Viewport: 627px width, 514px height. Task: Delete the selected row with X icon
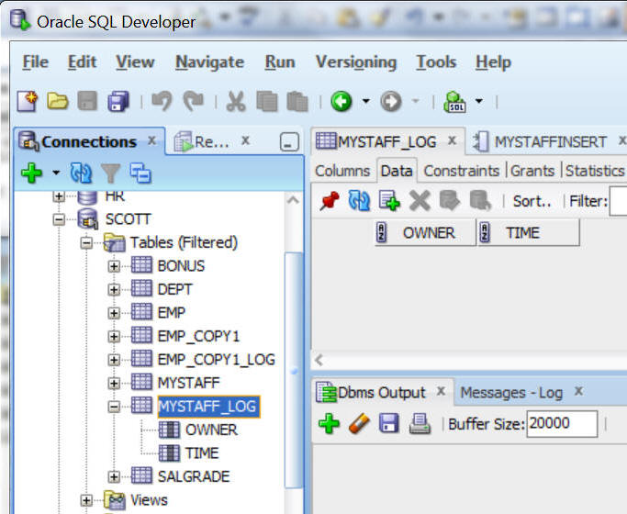pyautogui.click(x=420, y=201)
